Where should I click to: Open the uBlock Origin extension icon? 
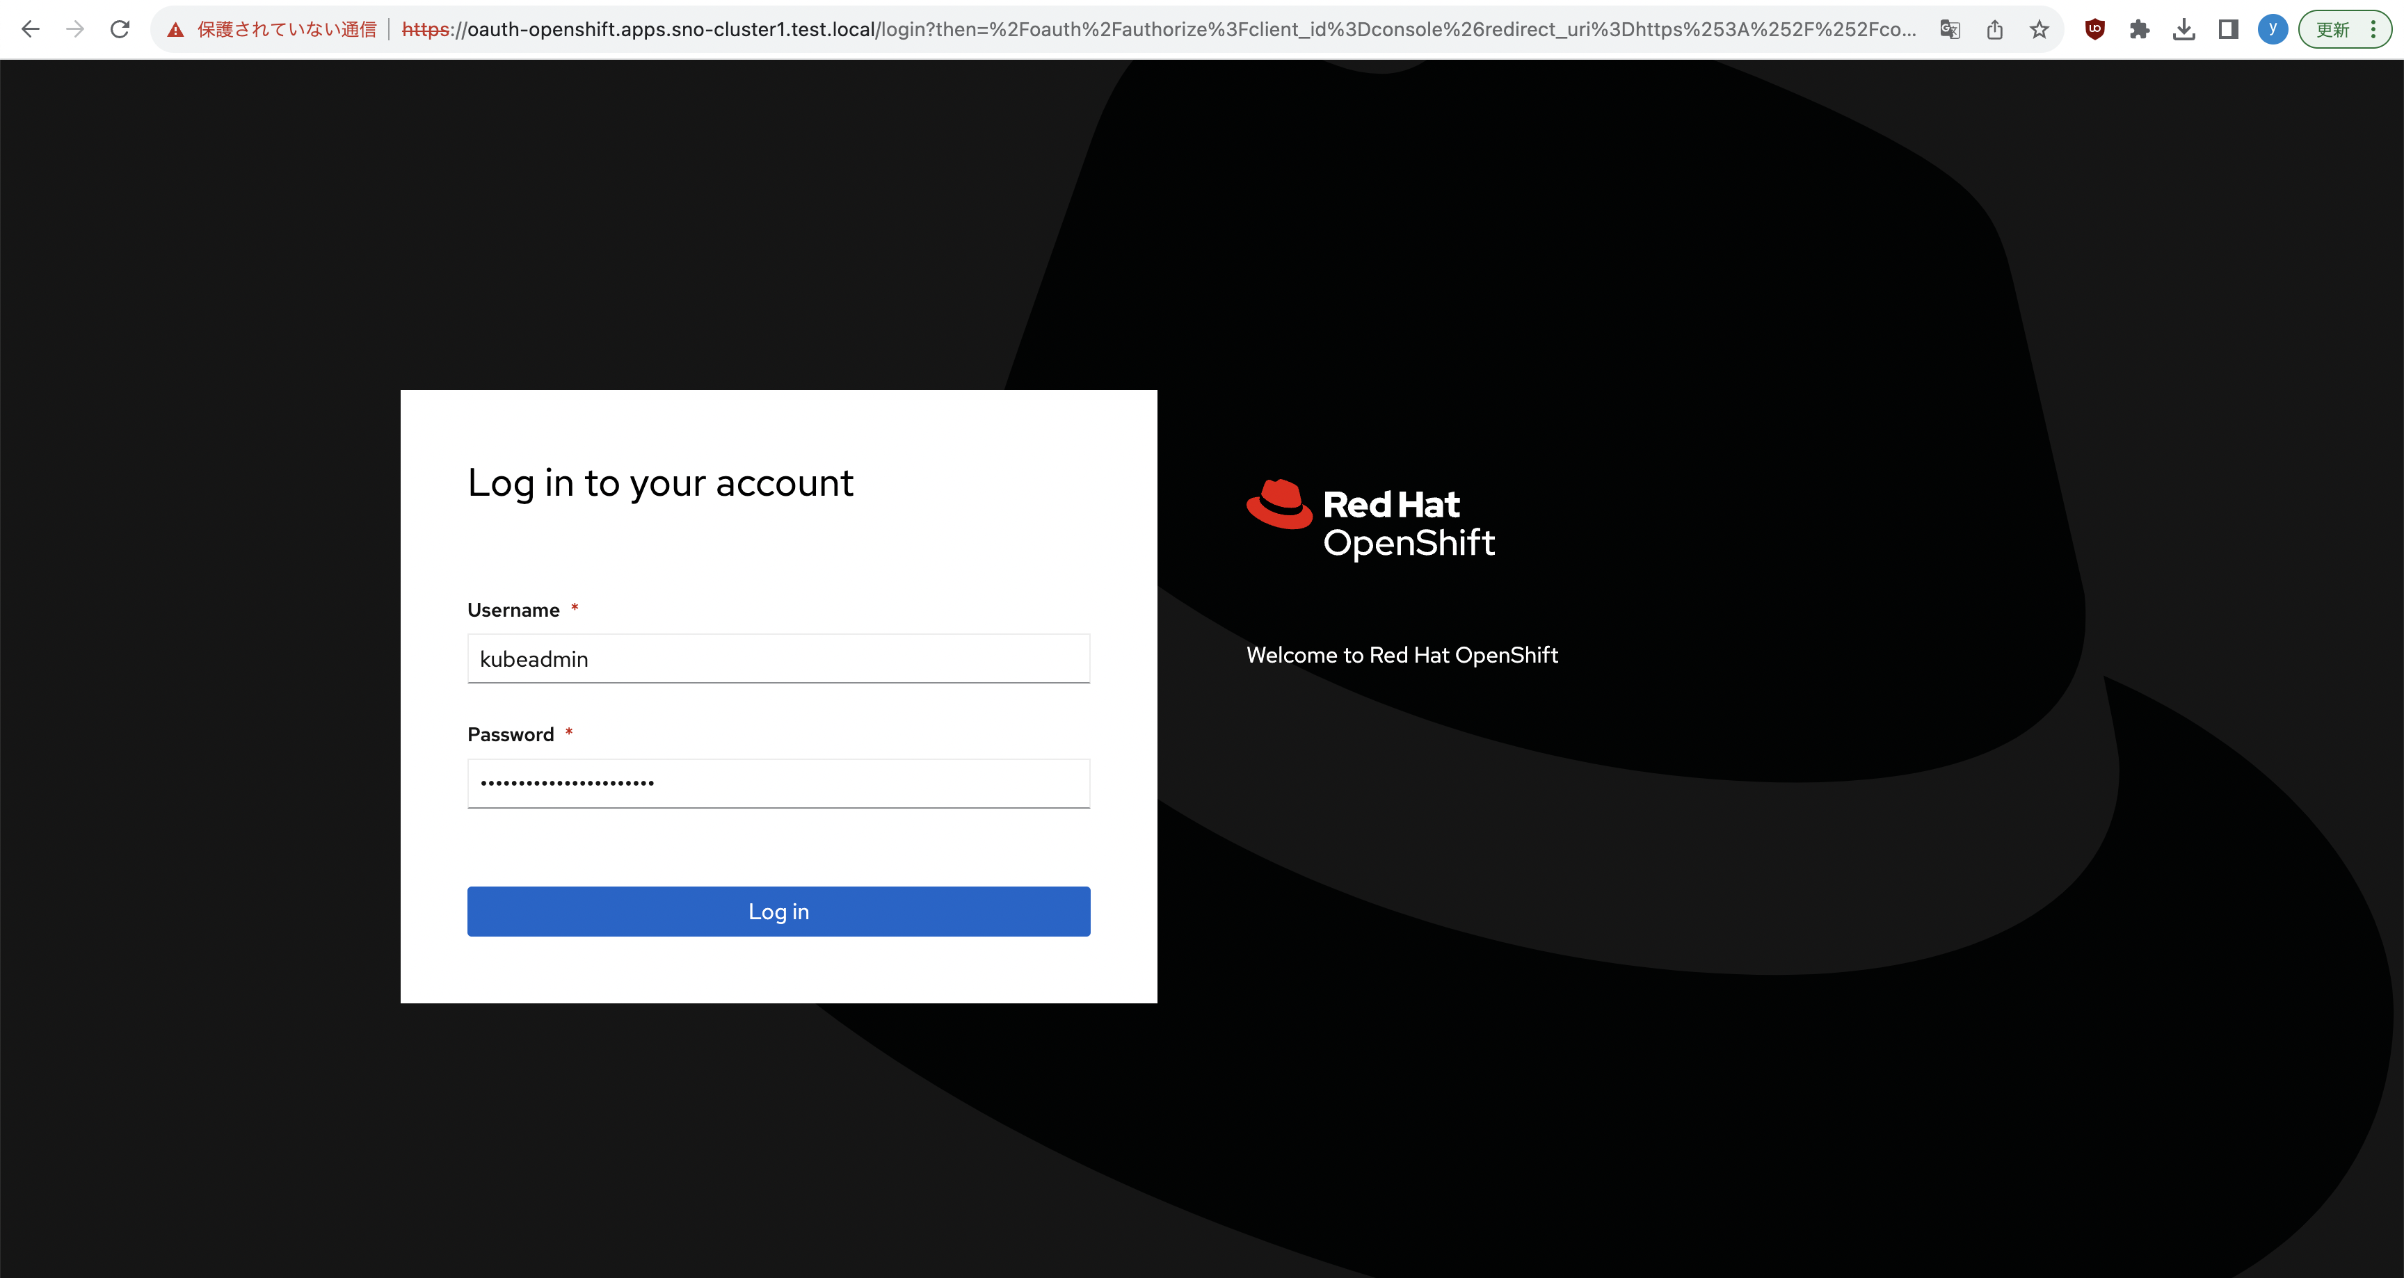[x=2095, y=29]
